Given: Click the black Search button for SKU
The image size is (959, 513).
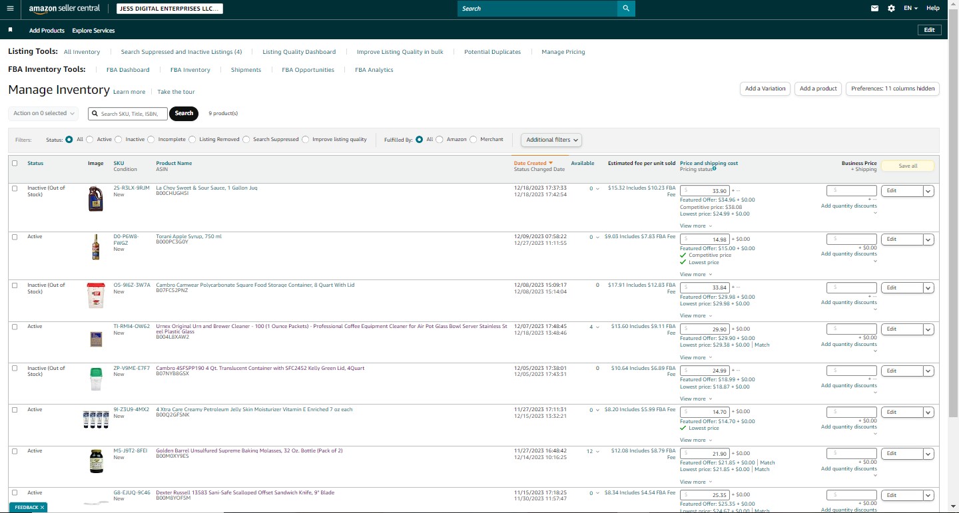Looking at the screenshot, I should coord(184,113).
